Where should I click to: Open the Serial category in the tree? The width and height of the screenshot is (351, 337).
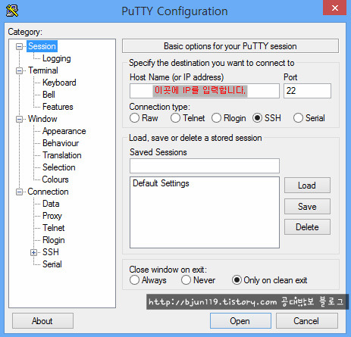(52, 264)
